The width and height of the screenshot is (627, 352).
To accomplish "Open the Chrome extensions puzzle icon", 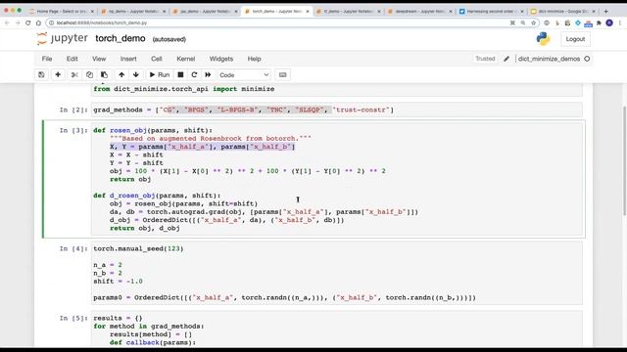I will point(599,23).
